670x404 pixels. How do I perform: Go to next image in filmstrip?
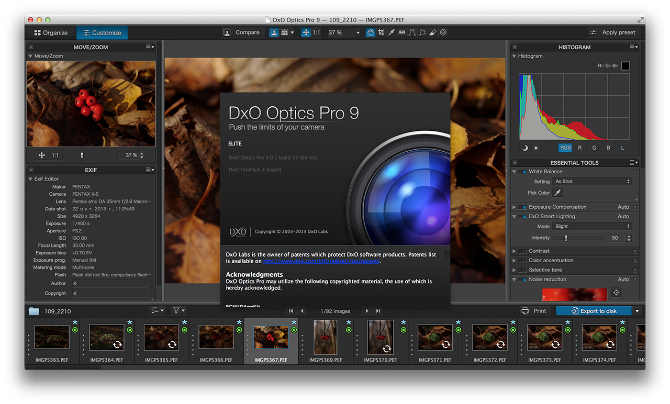pos(367,311)
